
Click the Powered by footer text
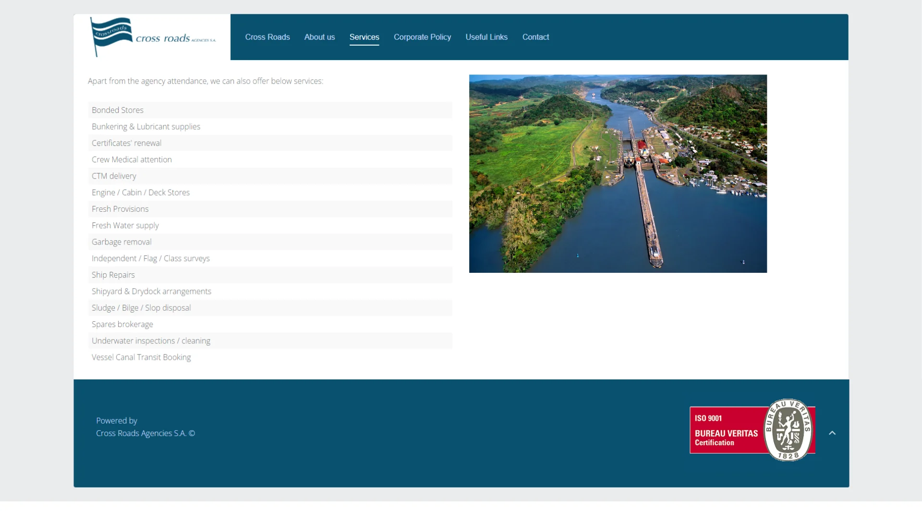(x=117, y=421)
